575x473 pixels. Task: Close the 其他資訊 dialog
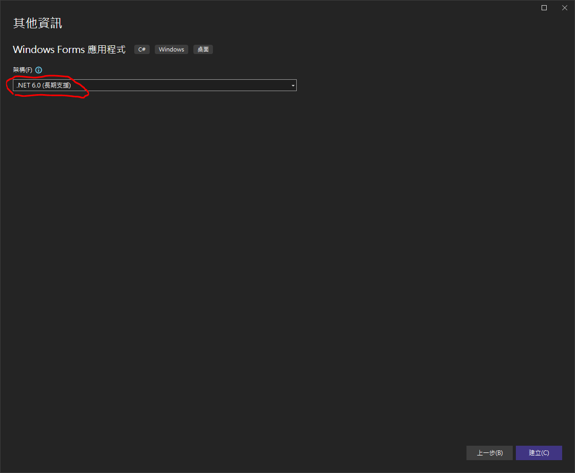pyautogui.click(x=565, y=8)
